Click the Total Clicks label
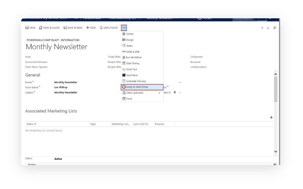303x189 pixels. click(x=114, y=57)
